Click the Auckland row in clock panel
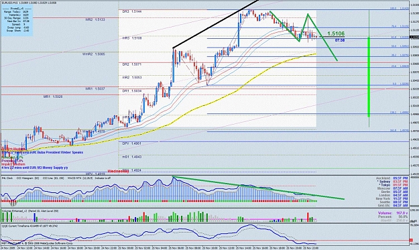The width and height of the screenshot is (419, 250). click(x=392, y=178)
